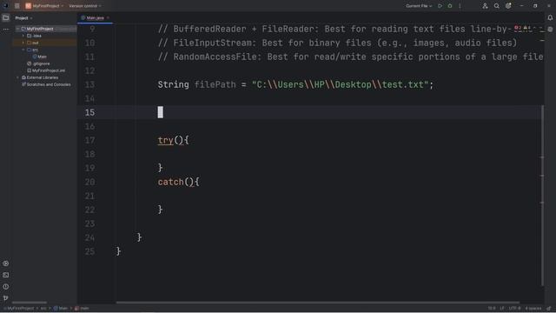Click the try keyword on line 17
This screenshot has width=556, height=313.
166,140
